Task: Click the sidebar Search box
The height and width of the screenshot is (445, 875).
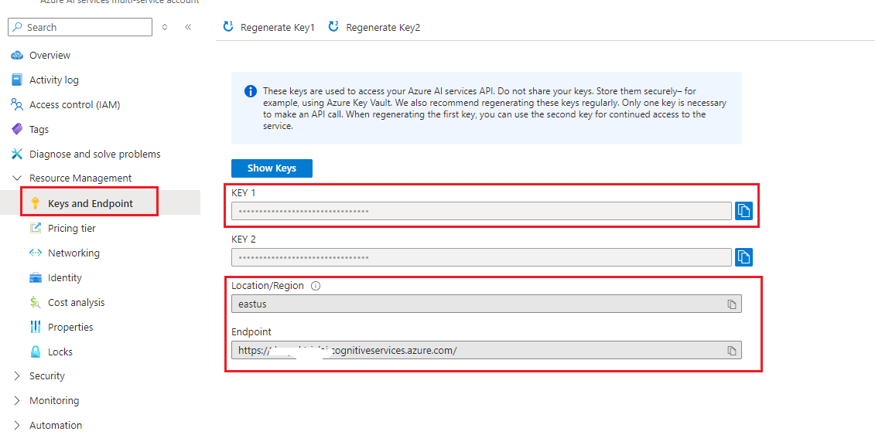Action: point(81,27)
